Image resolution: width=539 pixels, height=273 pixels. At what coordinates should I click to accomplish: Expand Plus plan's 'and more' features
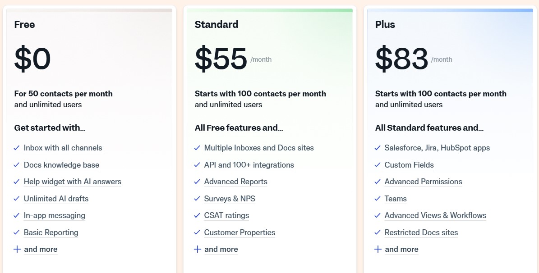401,249
